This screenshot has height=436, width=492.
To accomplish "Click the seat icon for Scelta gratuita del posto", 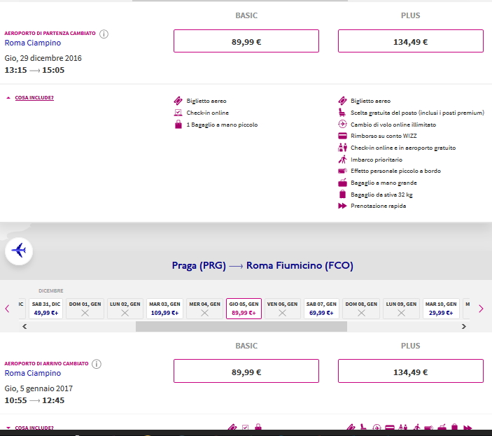I will pos(342,113).
